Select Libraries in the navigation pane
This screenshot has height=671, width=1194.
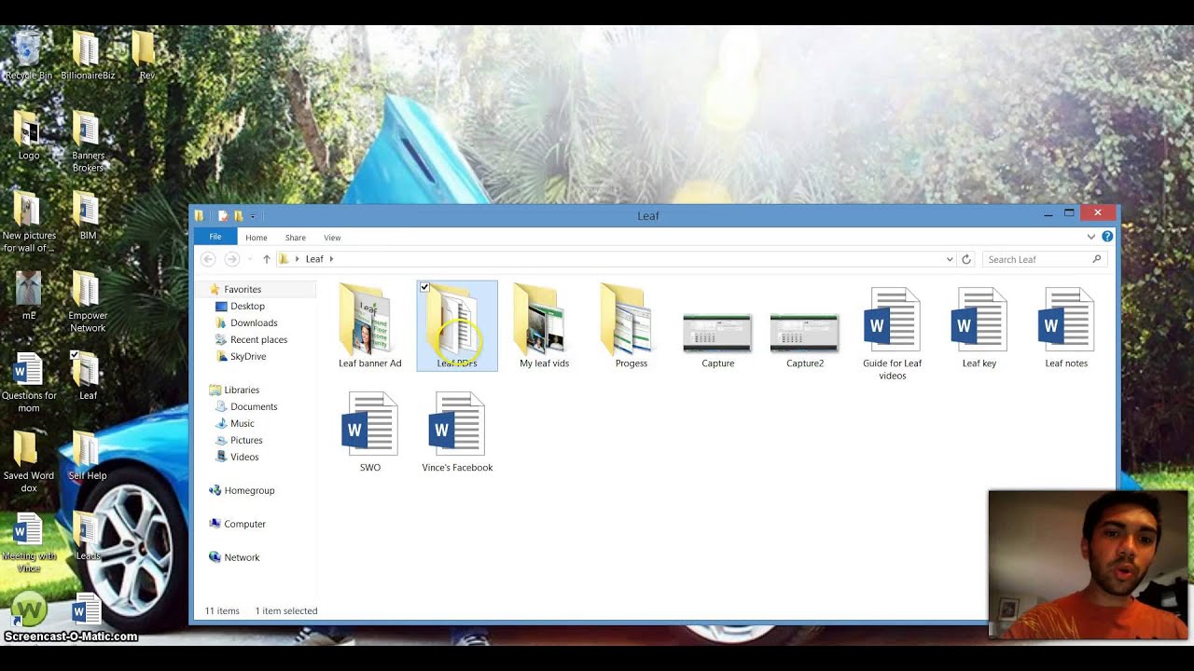click(x=242, y=390)
